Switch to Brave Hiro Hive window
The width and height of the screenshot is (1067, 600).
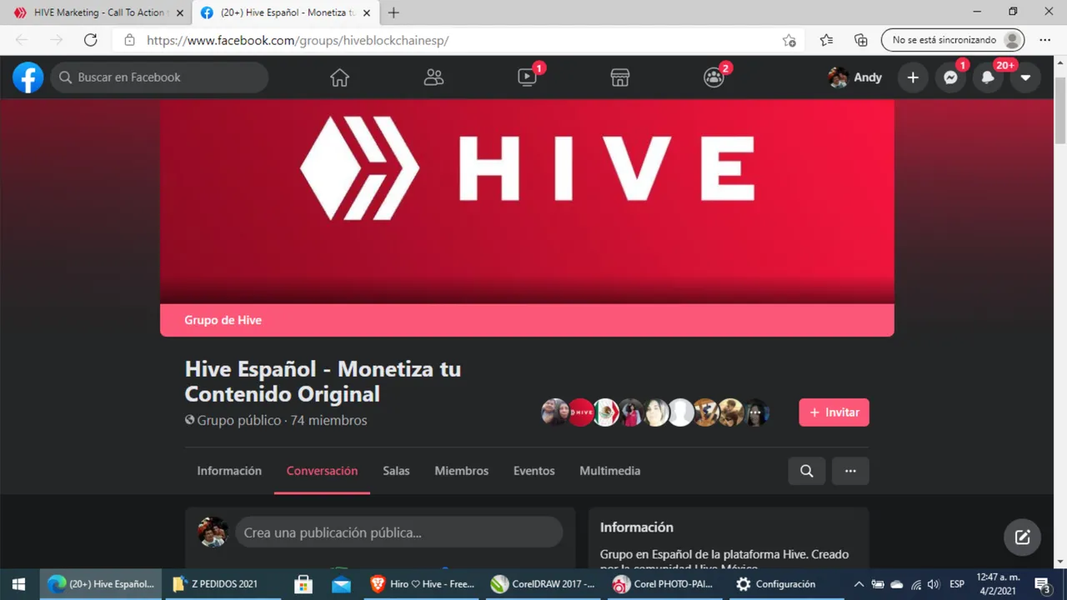click(423, 584)
